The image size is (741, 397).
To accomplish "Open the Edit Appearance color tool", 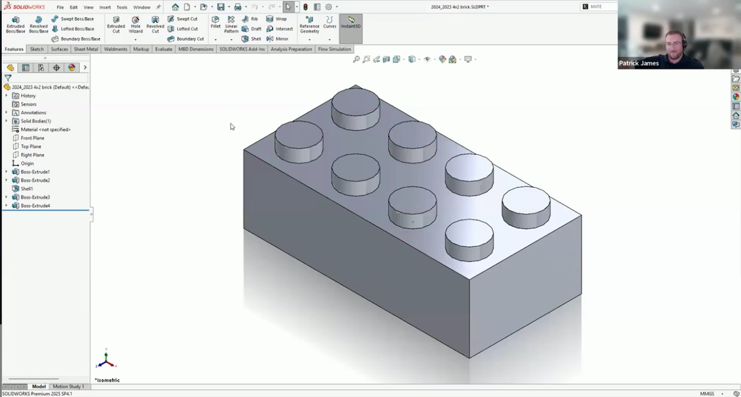I will tap(443, 59).
